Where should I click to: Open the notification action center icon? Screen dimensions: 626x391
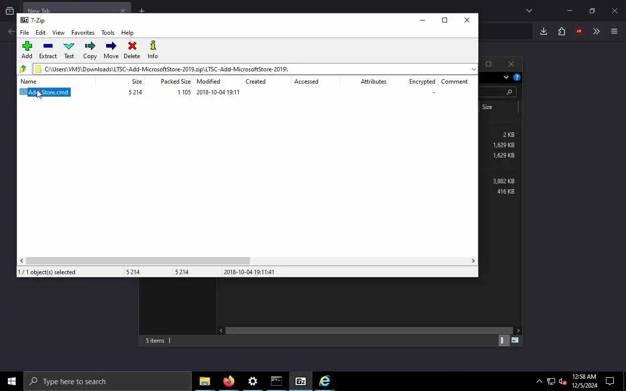610,381
